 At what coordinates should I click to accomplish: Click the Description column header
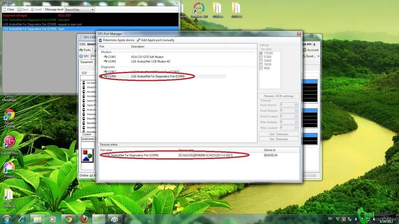[178, 47]
